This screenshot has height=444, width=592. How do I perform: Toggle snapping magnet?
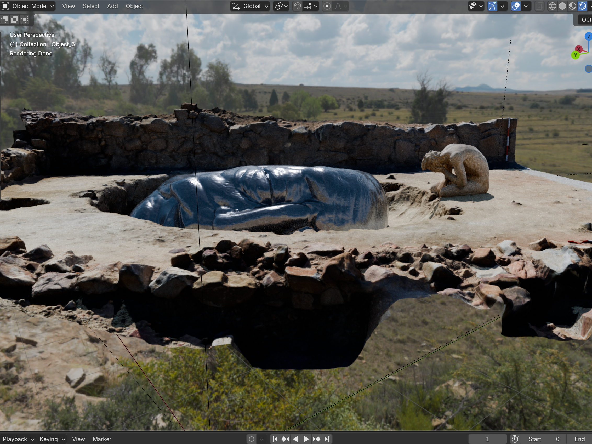(x=297, y=6)
